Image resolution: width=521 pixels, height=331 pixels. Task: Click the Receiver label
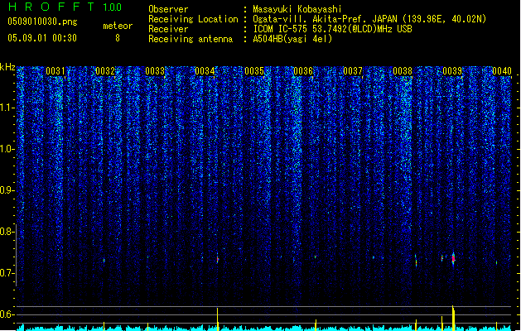point(168,29)
